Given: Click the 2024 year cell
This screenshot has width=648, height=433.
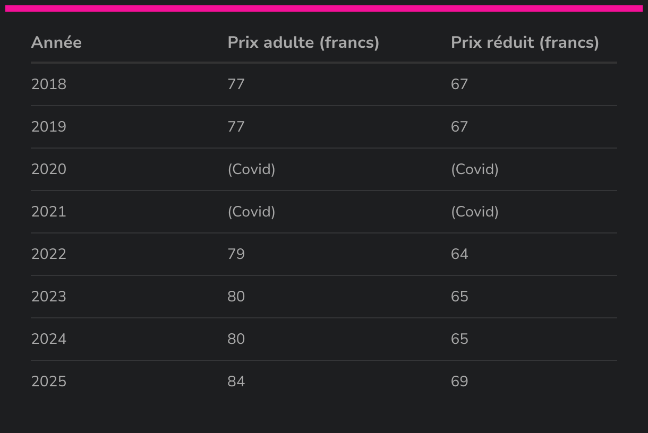Looking at the screenshot, I should click(x=49, y=339).
